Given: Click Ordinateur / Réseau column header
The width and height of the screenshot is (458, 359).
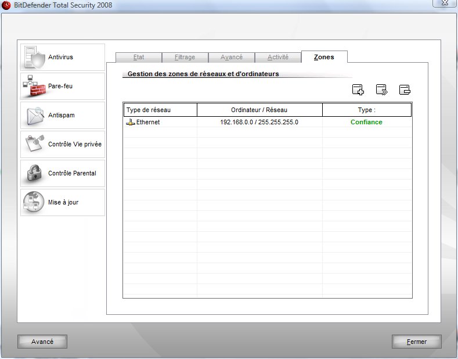Looking at the screenshot, I should click(x=259, y=110).
